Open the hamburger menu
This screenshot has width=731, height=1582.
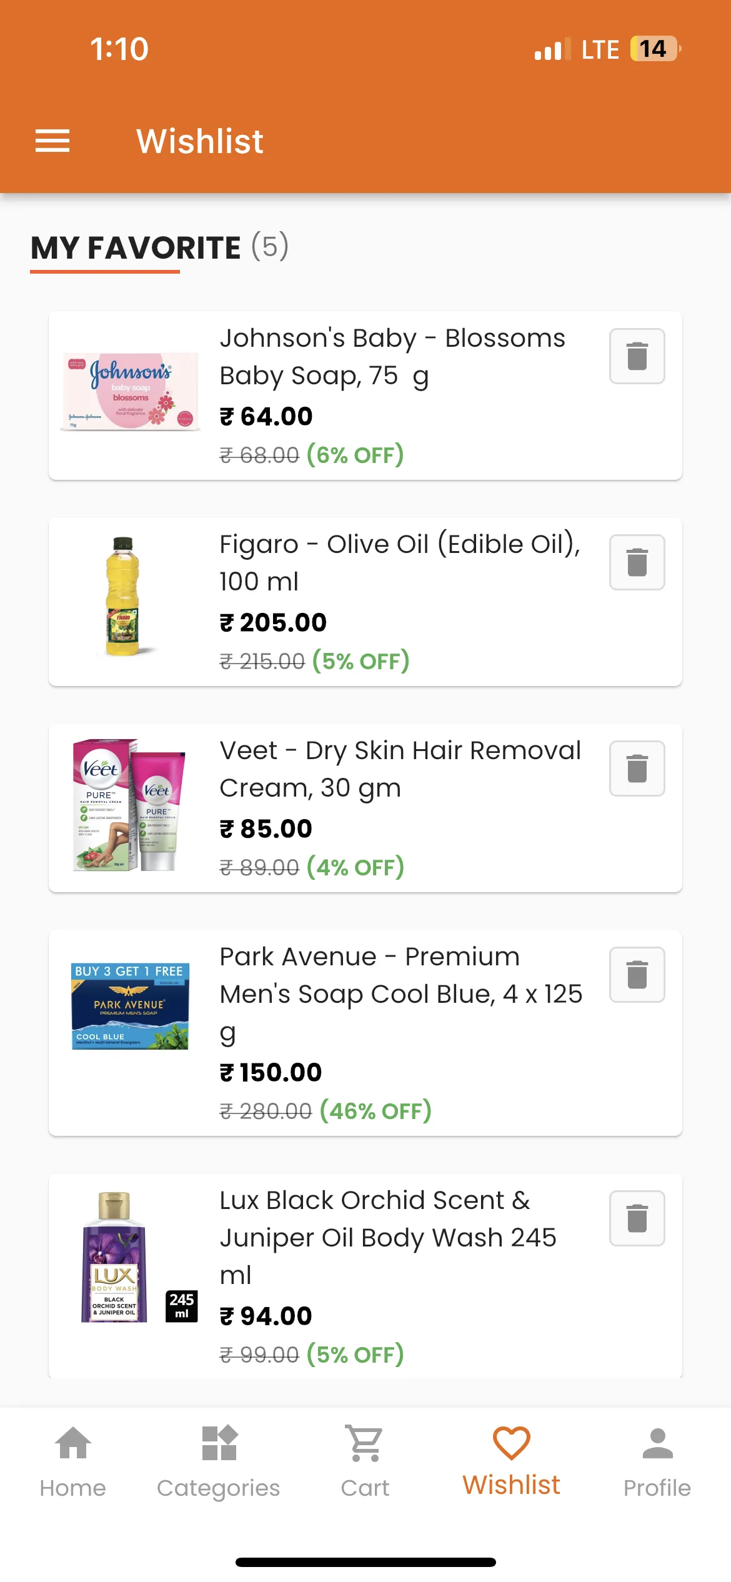(x=52, y=141)
